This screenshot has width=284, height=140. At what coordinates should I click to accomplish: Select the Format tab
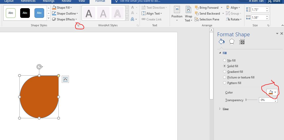click(x=100, y=1)
